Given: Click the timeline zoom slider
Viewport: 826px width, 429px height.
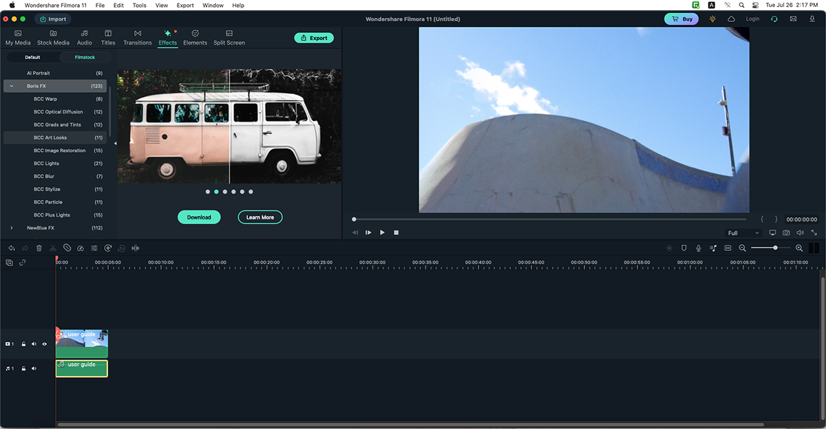Looking at the screenshot, I should [x=771, y=247].
